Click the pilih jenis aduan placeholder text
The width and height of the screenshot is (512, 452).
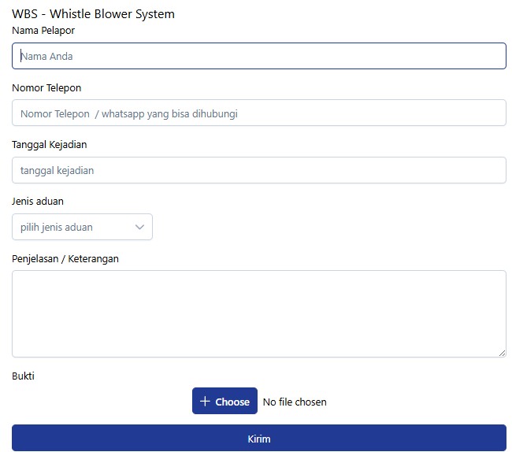[x=57, y=228]
